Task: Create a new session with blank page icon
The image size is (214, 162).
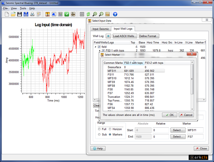Action: click(7, 14)
